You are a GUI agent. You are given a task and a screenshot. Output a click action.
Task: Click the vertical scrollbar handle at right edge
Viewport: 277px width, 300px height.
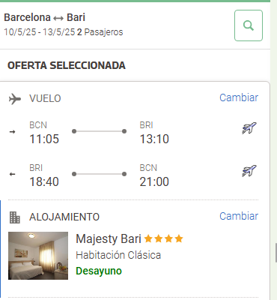tap(276, 253)
